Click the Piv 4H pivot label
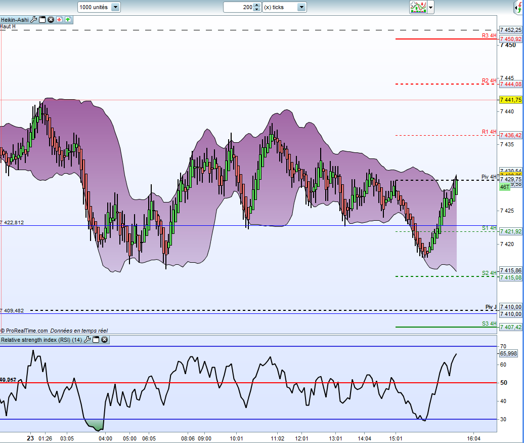 pos(489,177)
